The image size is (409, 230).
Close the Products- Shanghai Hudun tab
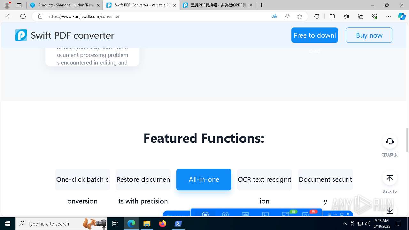point(98,5)
